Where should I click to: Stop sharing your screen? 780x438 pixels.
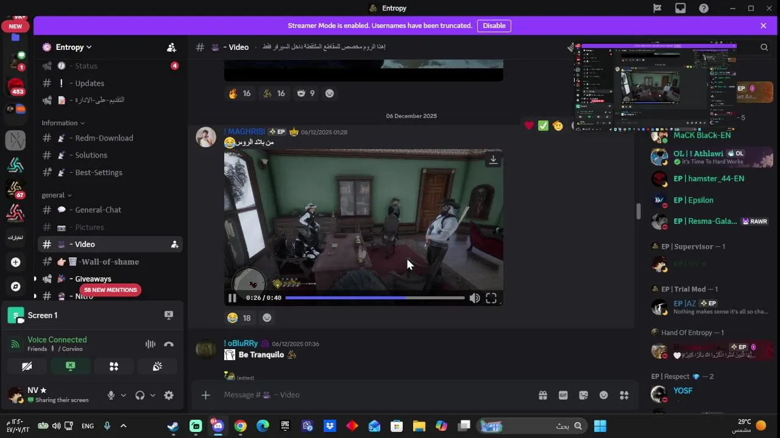(71, 366)
